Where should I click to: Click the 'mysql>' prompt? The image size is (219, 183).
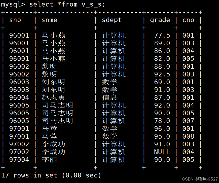13,5
